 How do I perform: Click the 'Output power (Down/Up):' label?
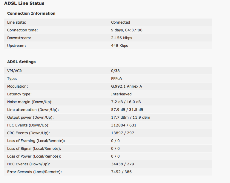pos(30,118)
